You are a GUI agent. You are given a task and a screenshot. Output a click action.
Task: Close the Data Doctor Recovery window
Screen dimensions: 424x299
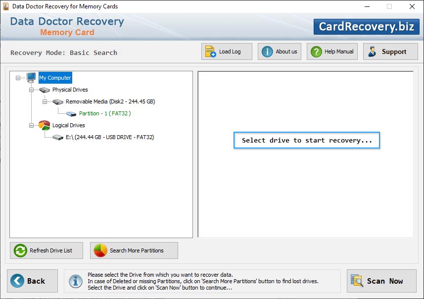tap(412, 6)
